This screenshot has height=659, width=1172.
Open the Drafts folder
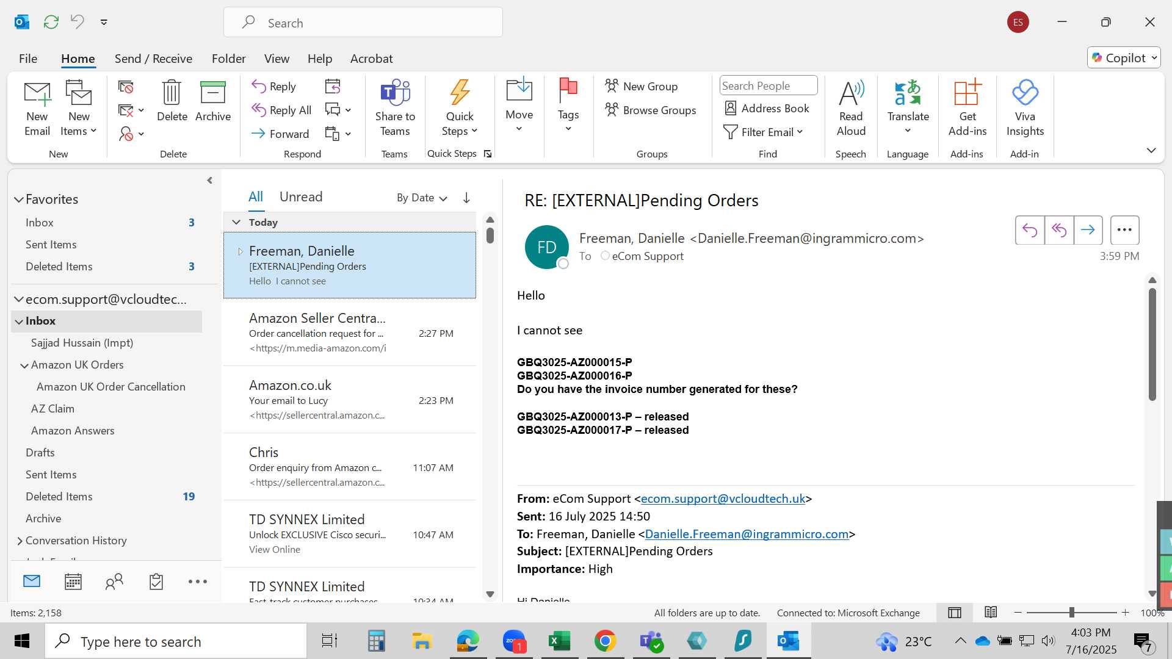coord(40,453)
